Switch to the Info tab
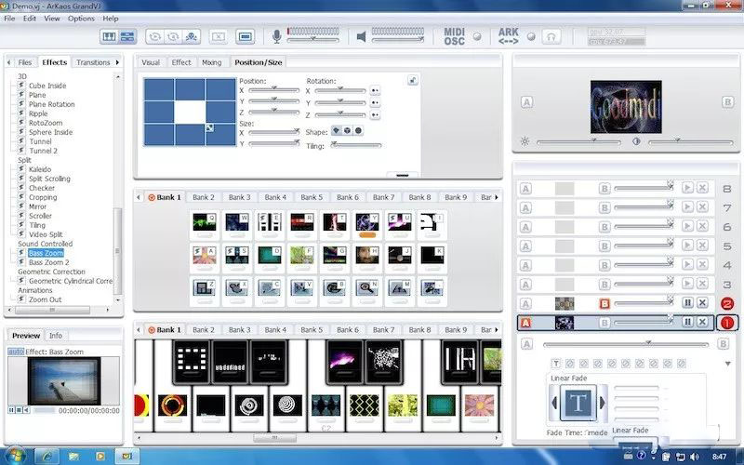The image size is (744, 465). point(56,336)
